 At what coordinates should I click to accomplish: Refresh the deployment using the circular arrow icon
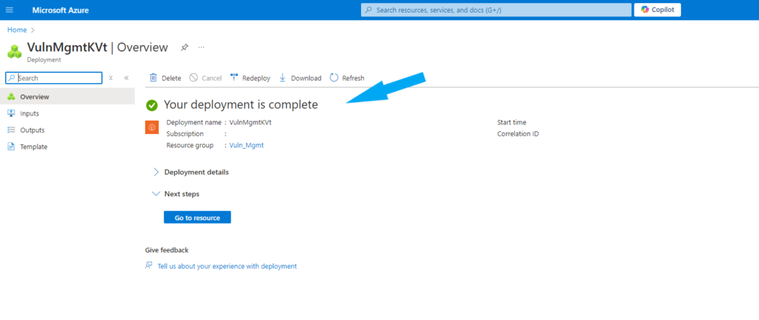[334, 78]
